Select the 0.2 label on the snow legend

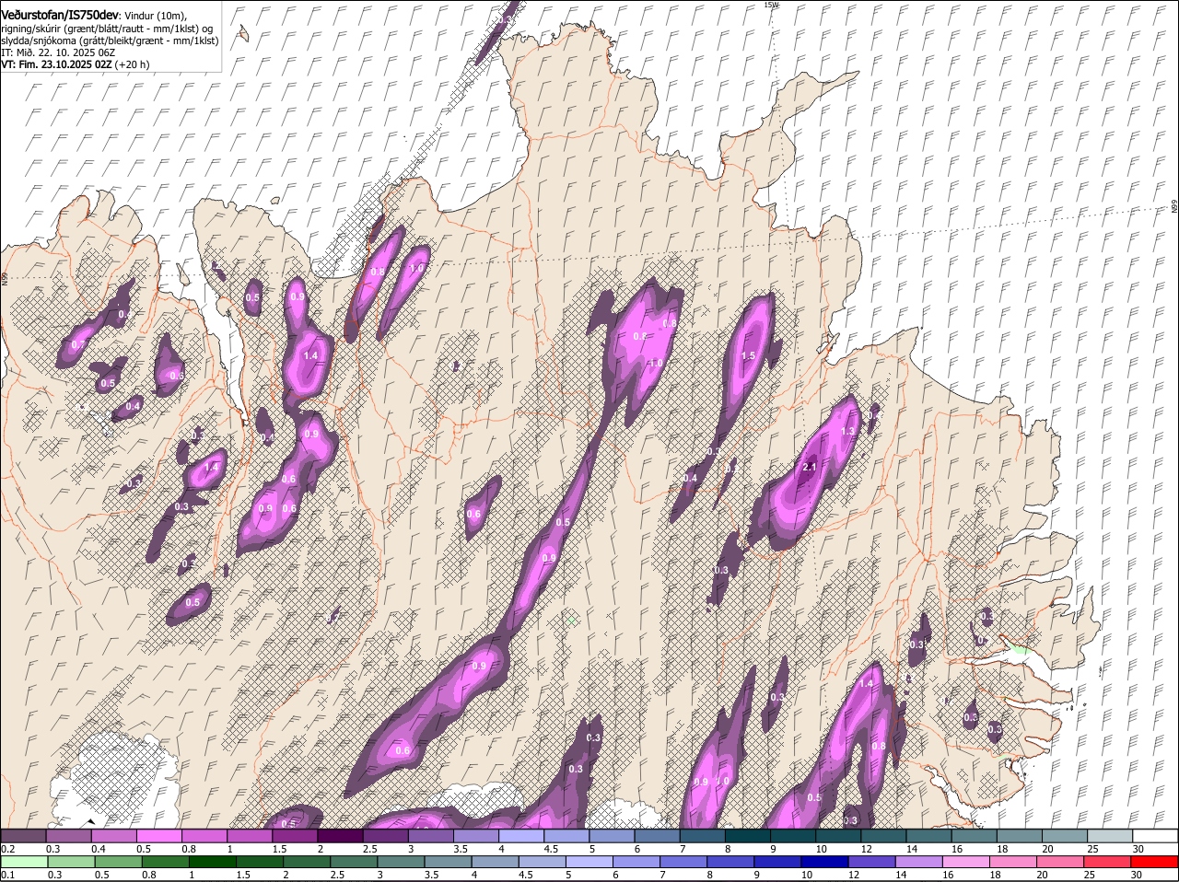click(7, 849)
